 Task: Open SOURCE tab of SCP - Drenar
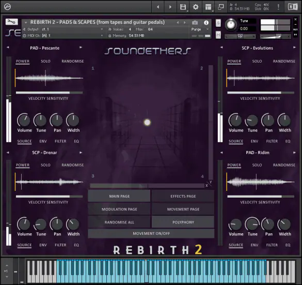click(24, 245)
